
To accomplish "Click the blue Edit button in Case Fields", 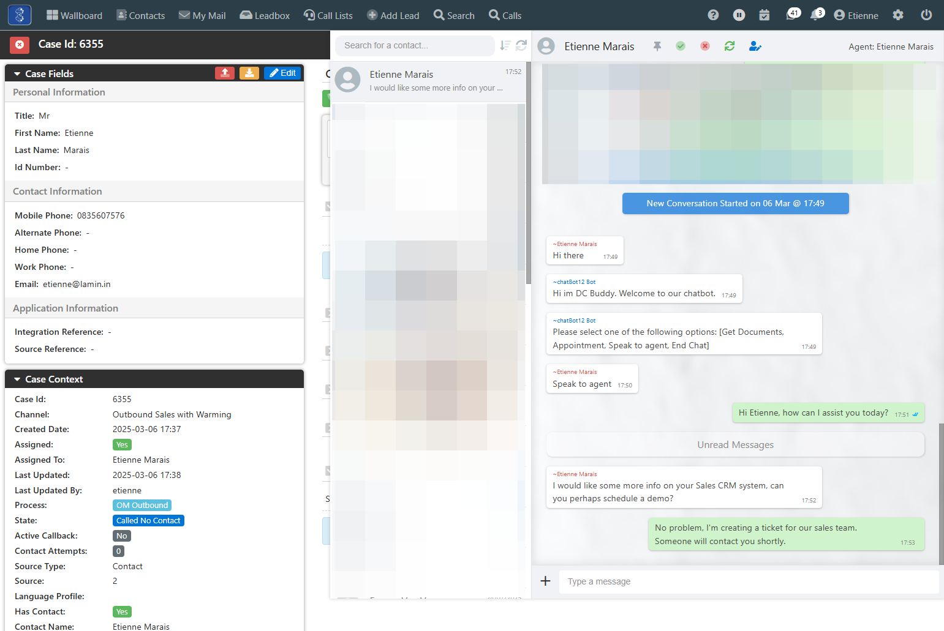I will pyautogui.click(x=282, y=73).
